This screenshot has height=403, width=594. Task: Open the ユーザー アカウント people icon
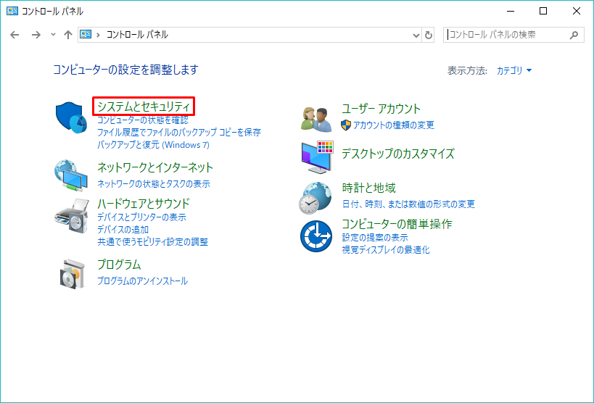coord(316,119)
